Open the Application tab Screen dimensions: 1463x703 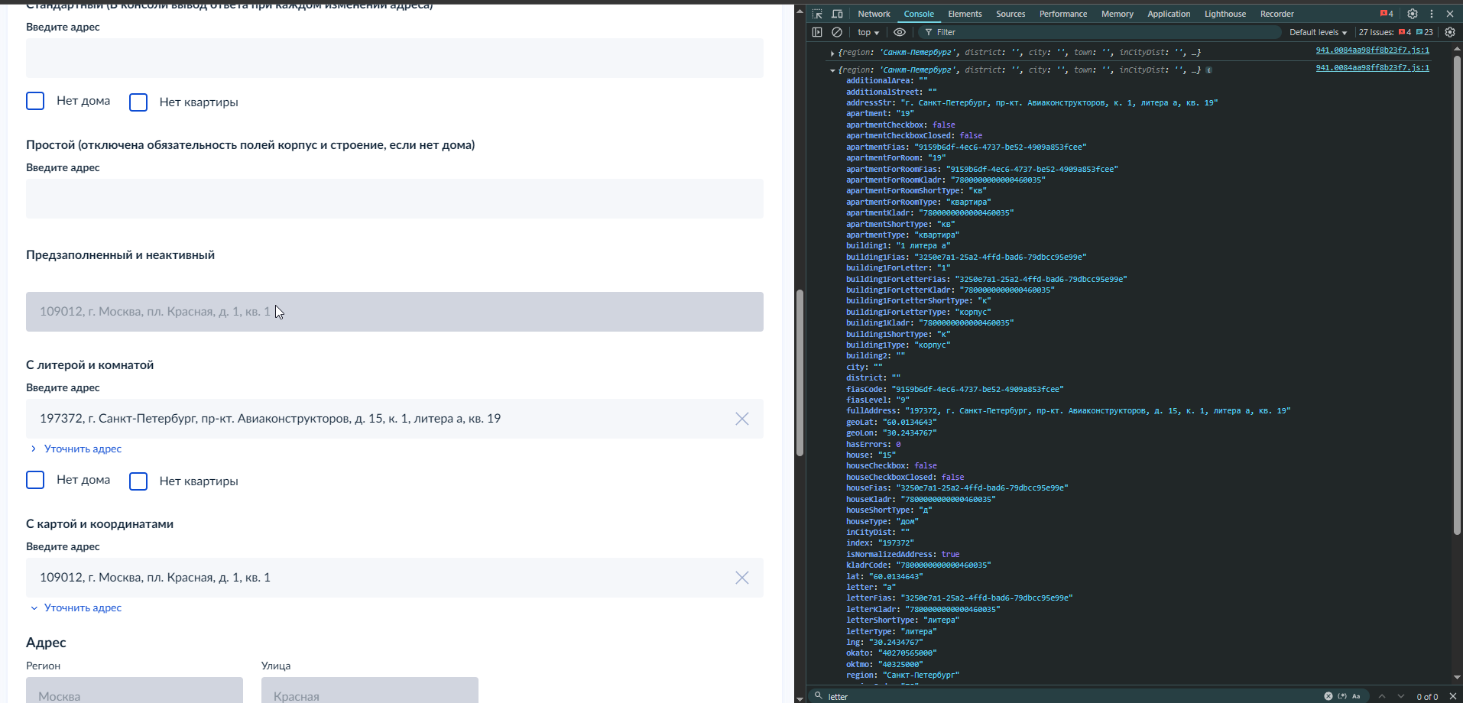point(1169,14)
